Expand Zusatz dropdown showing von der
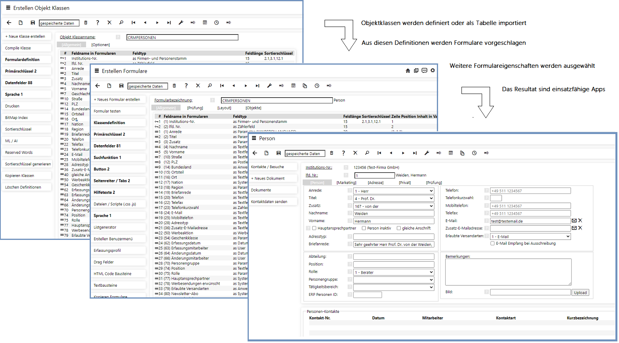 [394, 206]
